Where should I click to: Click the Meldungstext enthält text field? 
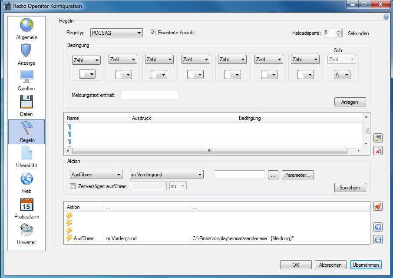149,95
